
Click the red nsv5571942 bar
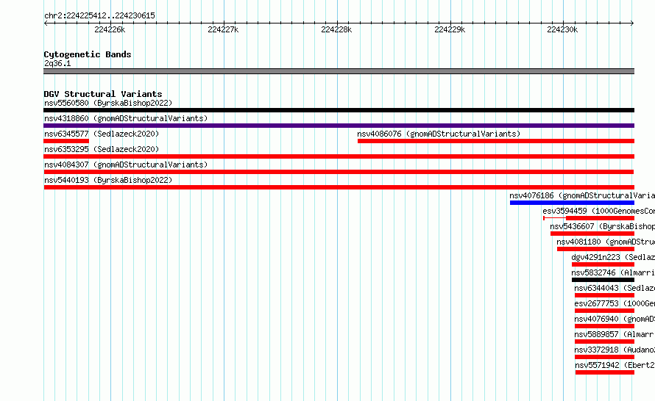(605, 372)
